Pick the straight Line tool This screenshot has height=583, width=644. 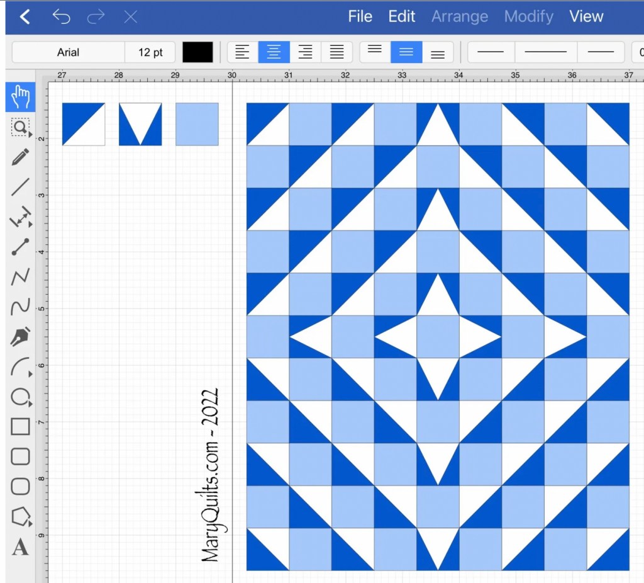pos(20,187)
